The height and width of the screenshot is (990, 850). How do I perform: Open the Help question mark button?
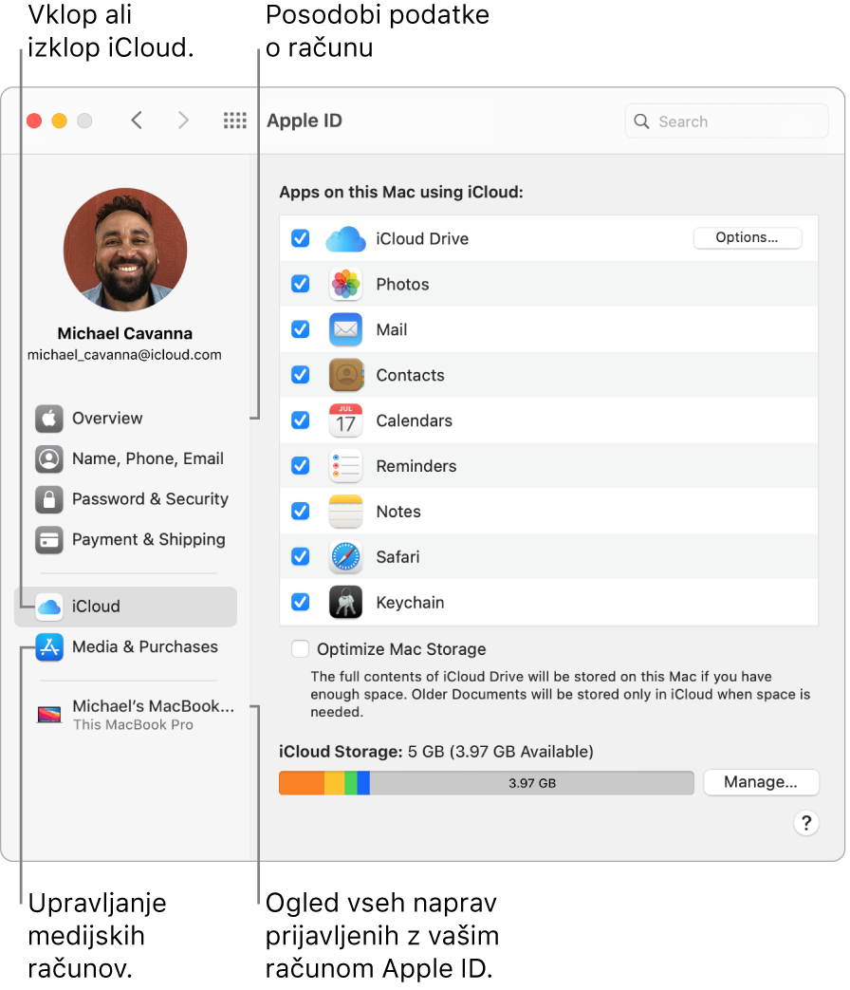[806, 823]
